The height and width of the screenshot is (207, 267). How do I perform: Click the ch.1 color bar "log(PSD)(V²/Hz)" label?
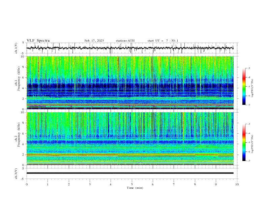(x=252, y=88)
